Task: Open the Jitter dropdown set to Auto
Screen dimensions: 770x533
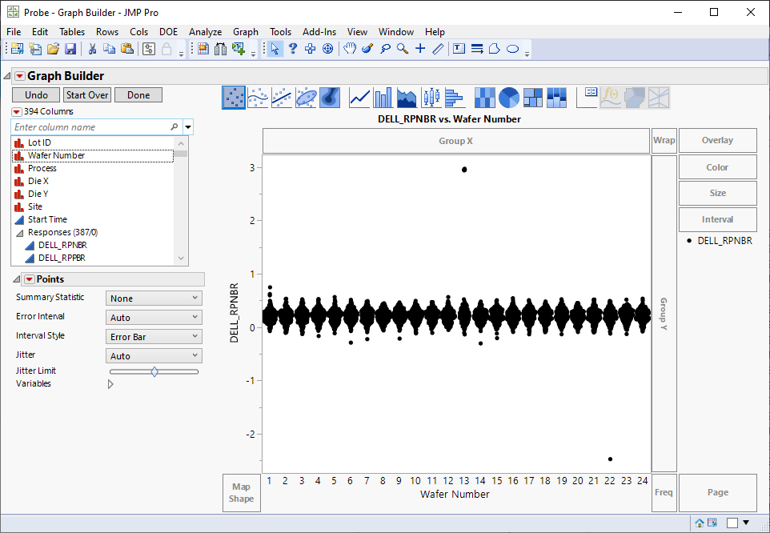Action: [154, 356]
